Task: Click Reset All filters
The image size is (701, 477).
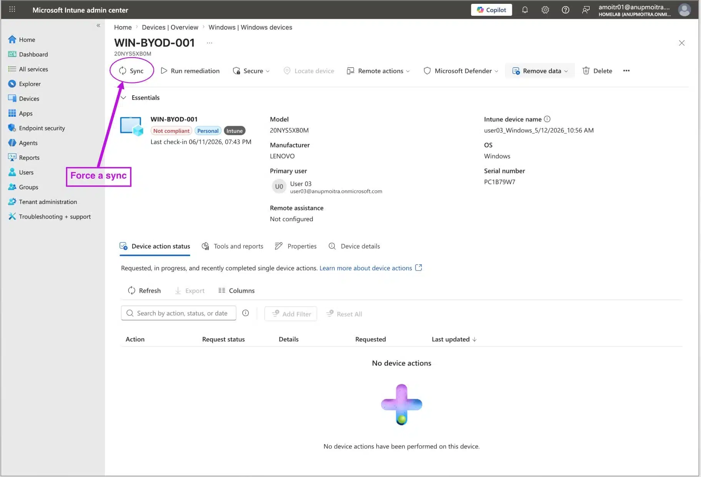Action: click(x=344, y=314)
